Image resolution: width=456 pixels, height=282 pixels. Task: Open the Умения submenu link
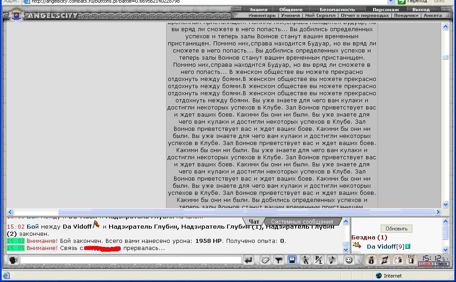pos(290,16)
